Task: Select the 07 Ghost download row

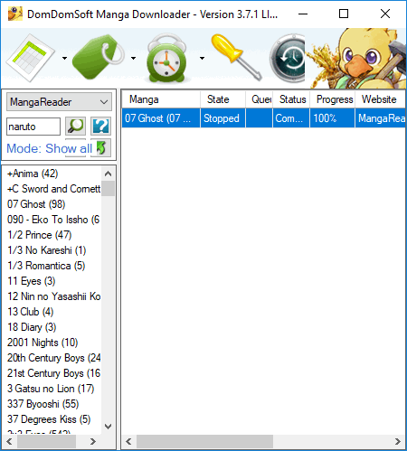Action: click(x=263, y=118)
